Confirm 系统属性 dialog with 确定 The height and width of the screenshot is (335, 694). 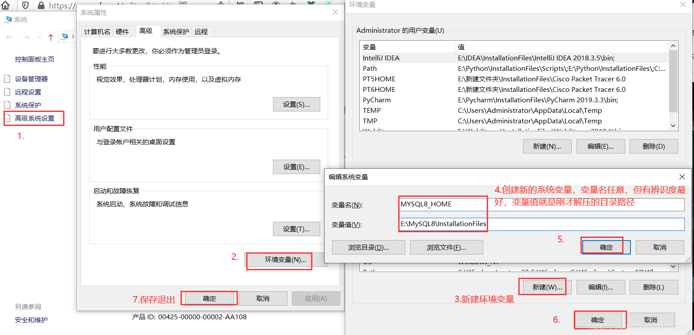click(x=209, y=298)
